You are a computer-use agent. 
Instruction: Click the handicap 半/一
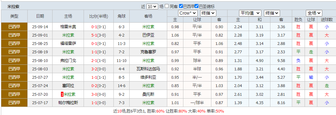click(x=197, y=77)
